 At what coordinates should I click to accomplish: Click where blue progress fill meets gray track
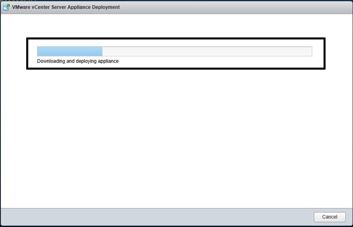tap(102, 51)
